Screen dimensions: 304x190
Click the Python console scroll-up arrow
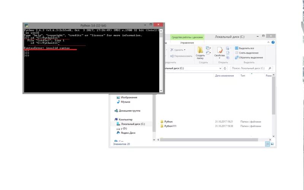click(x=161, y=31)
